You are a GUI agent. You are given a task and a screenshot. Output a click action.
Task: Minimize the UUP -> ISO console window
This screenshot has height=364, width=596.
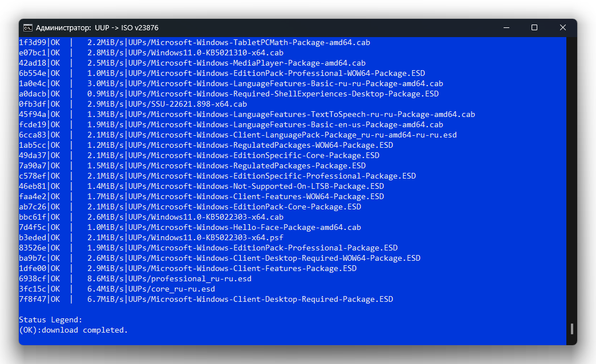pyautogui.click(x=506, y=28)
